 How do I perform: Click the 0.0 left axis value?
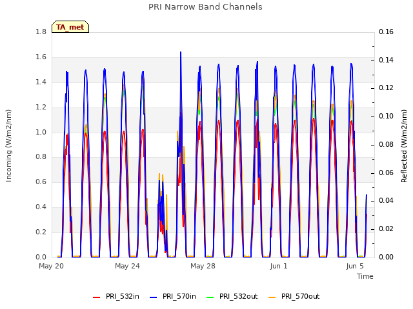tap(41, 257)
